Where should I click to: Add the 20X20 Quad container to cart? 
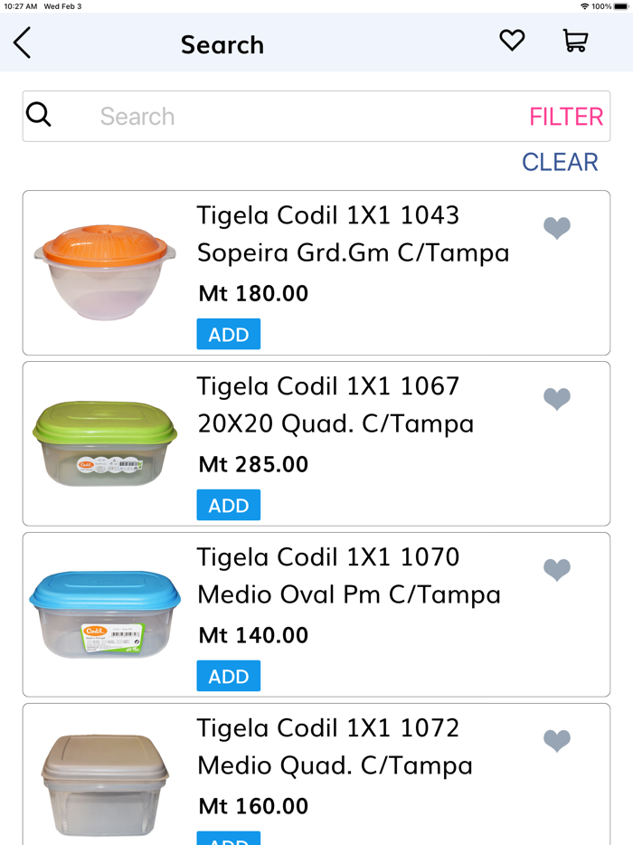click(228, 505)
